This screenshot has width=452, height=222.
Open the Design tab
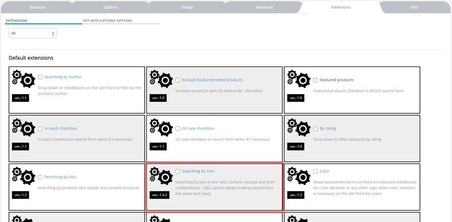(188, 7)
